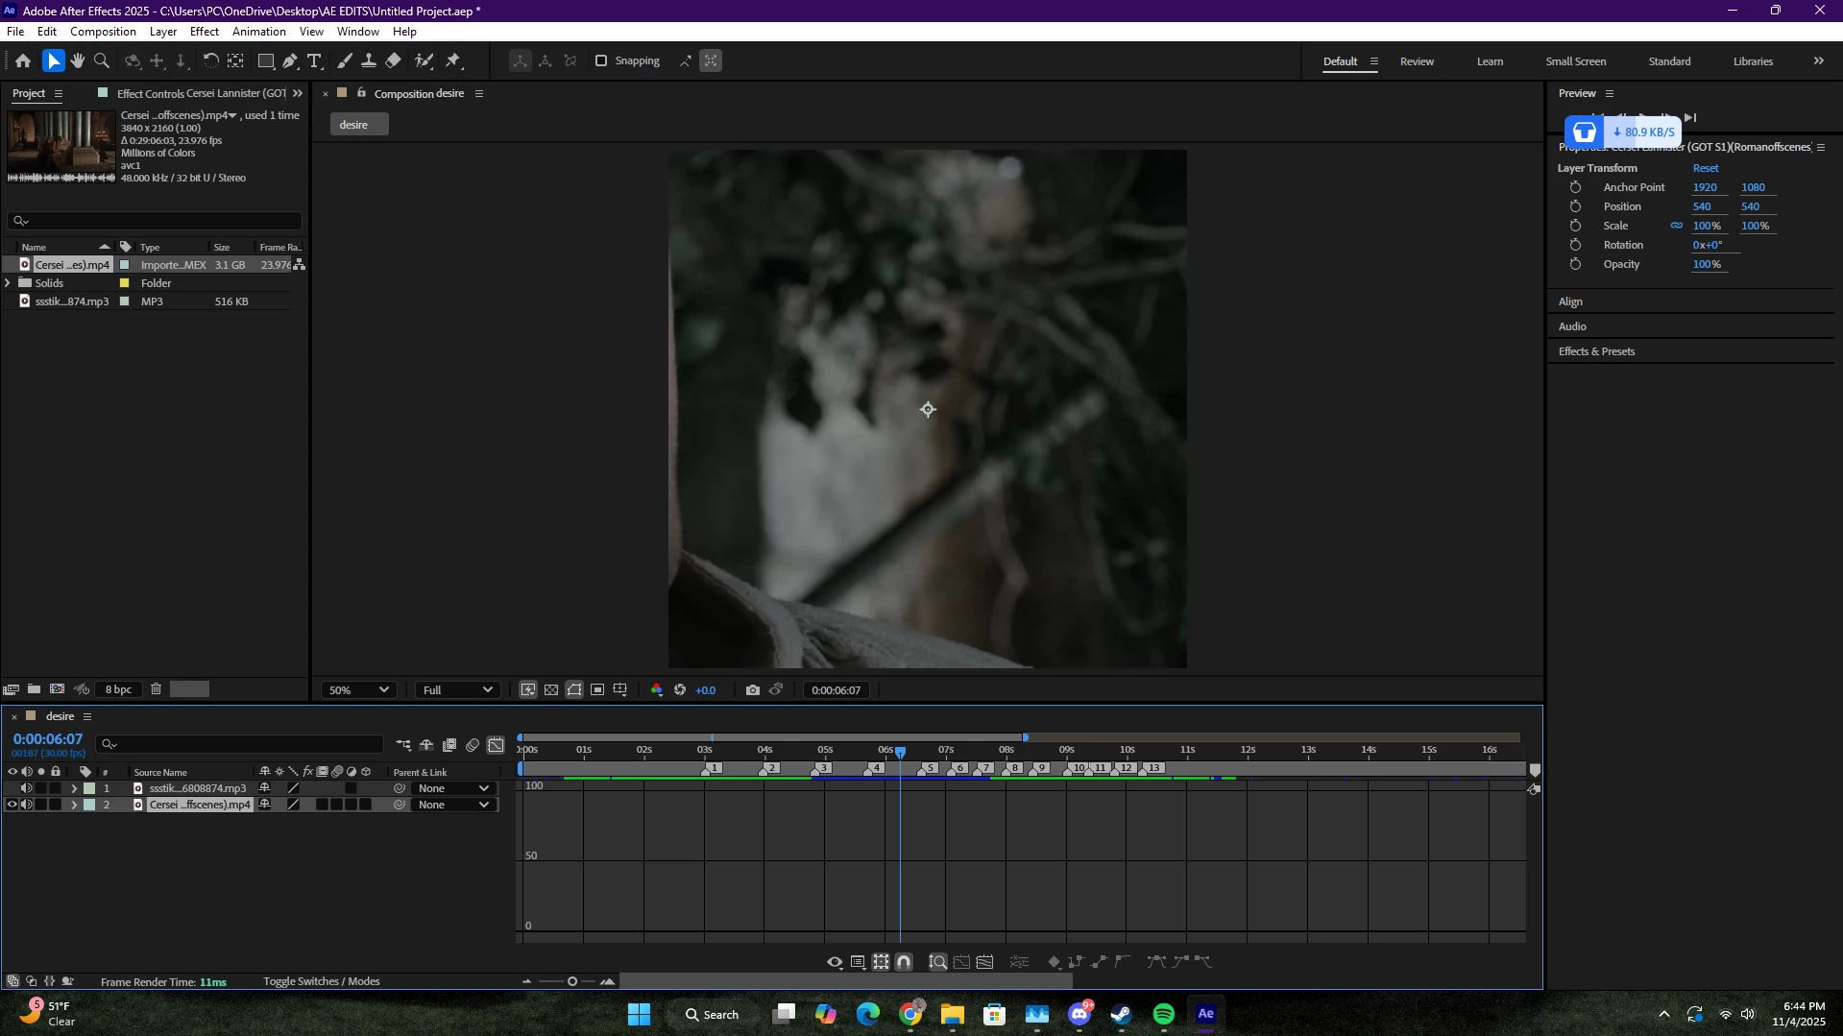Expand the Solids folder
Viewport: 1843px width, 1036px height.
point(9,283)
